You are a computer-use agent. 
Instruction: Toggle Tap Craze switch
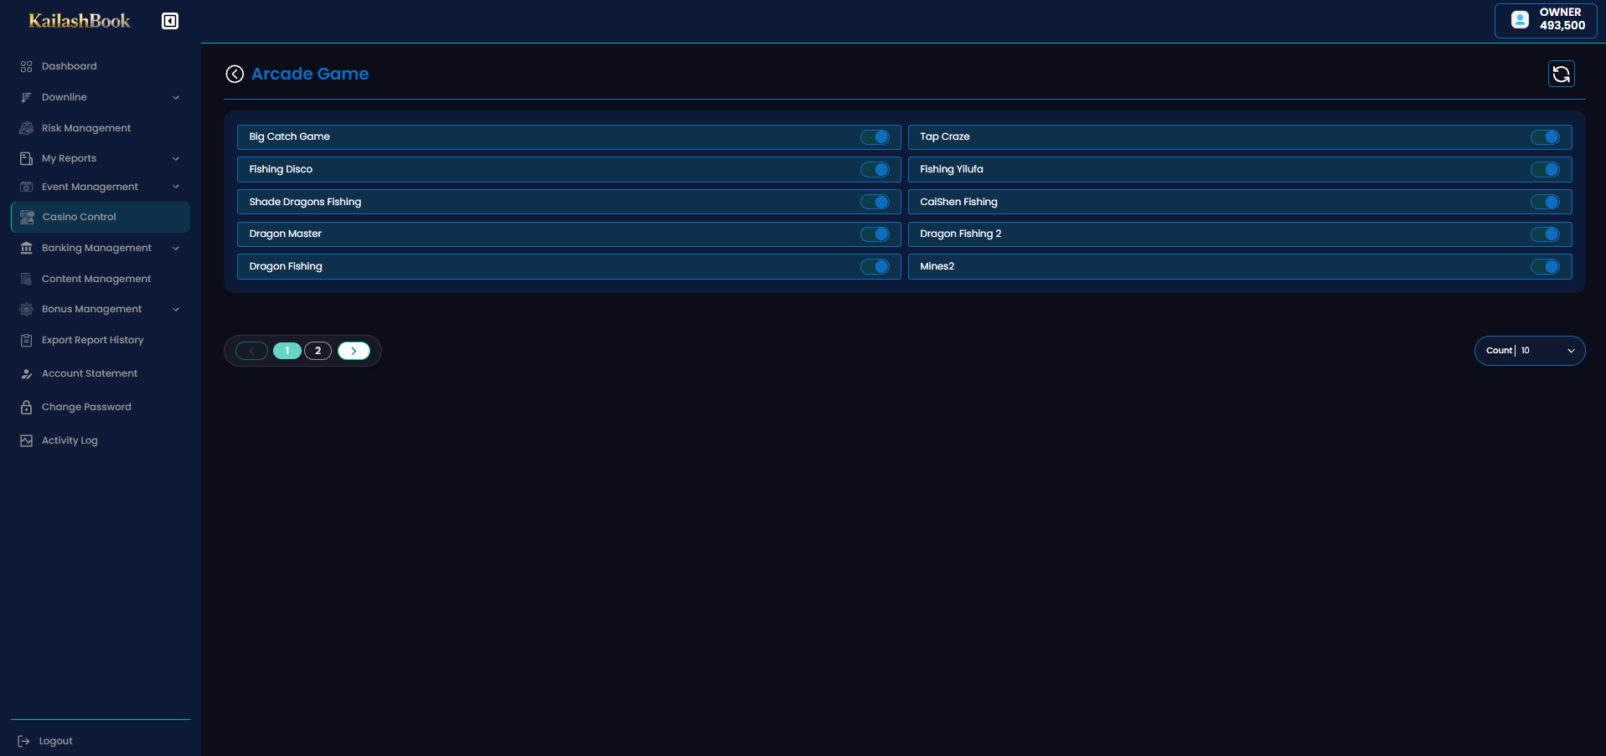tap(1545, 137)
